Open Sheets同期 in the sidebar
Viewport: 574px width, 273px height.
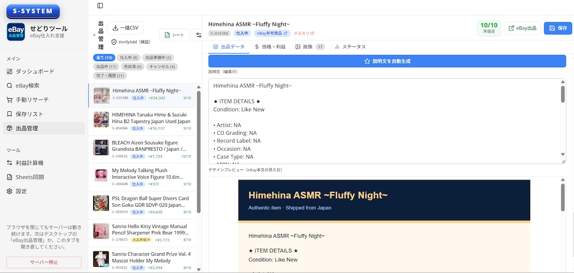pyautogui.click(x=44, y=177)
